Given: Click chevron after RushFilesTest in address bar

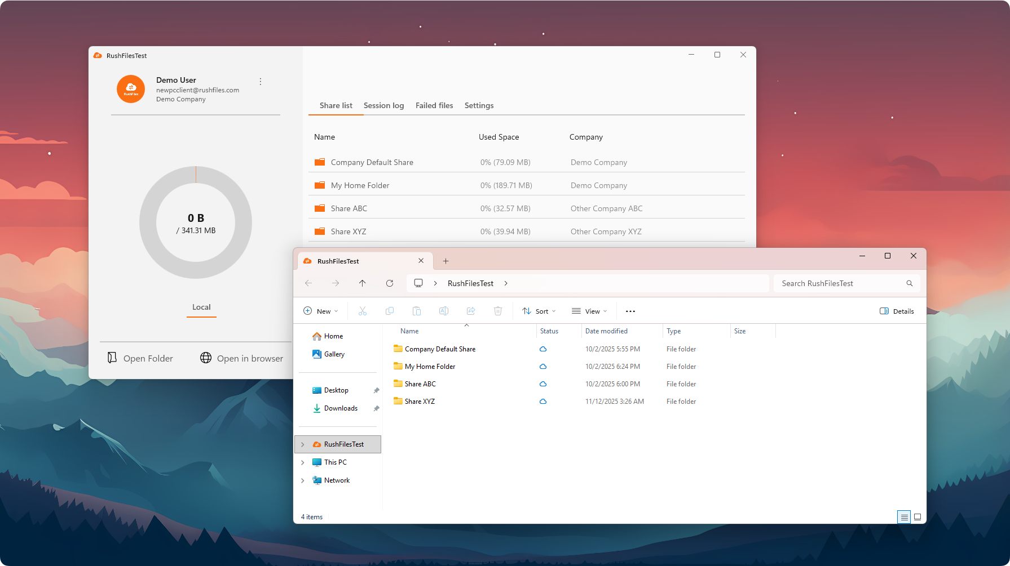Looking at the screenshot, I should [506, 283].
